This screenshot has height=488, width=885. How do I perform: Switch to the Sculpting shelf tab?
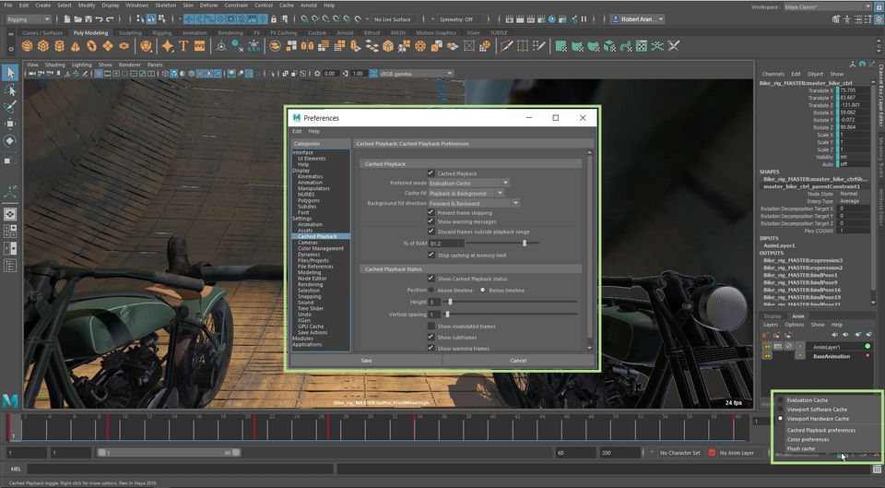click(x=130, y=32)
